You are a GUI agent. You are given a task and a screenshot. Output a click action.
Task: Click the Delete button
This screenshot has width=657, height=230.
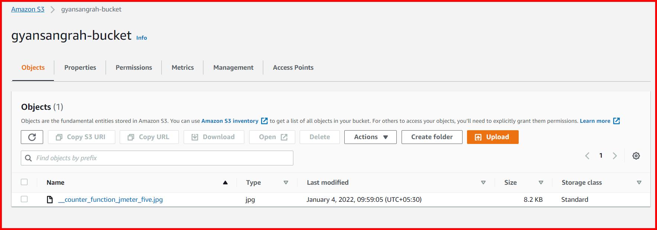[320, 137]
